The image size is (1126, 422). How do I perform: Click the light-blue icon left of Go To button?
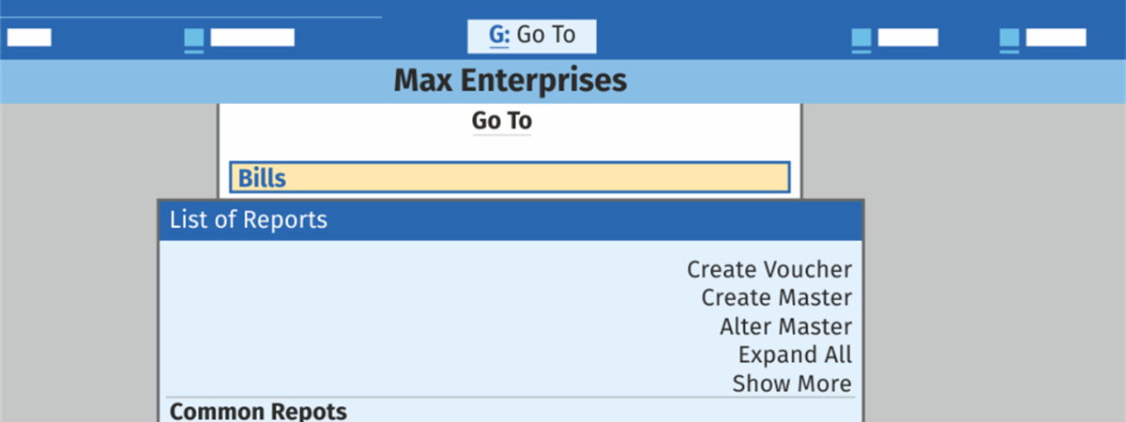(x=194, y=39)
